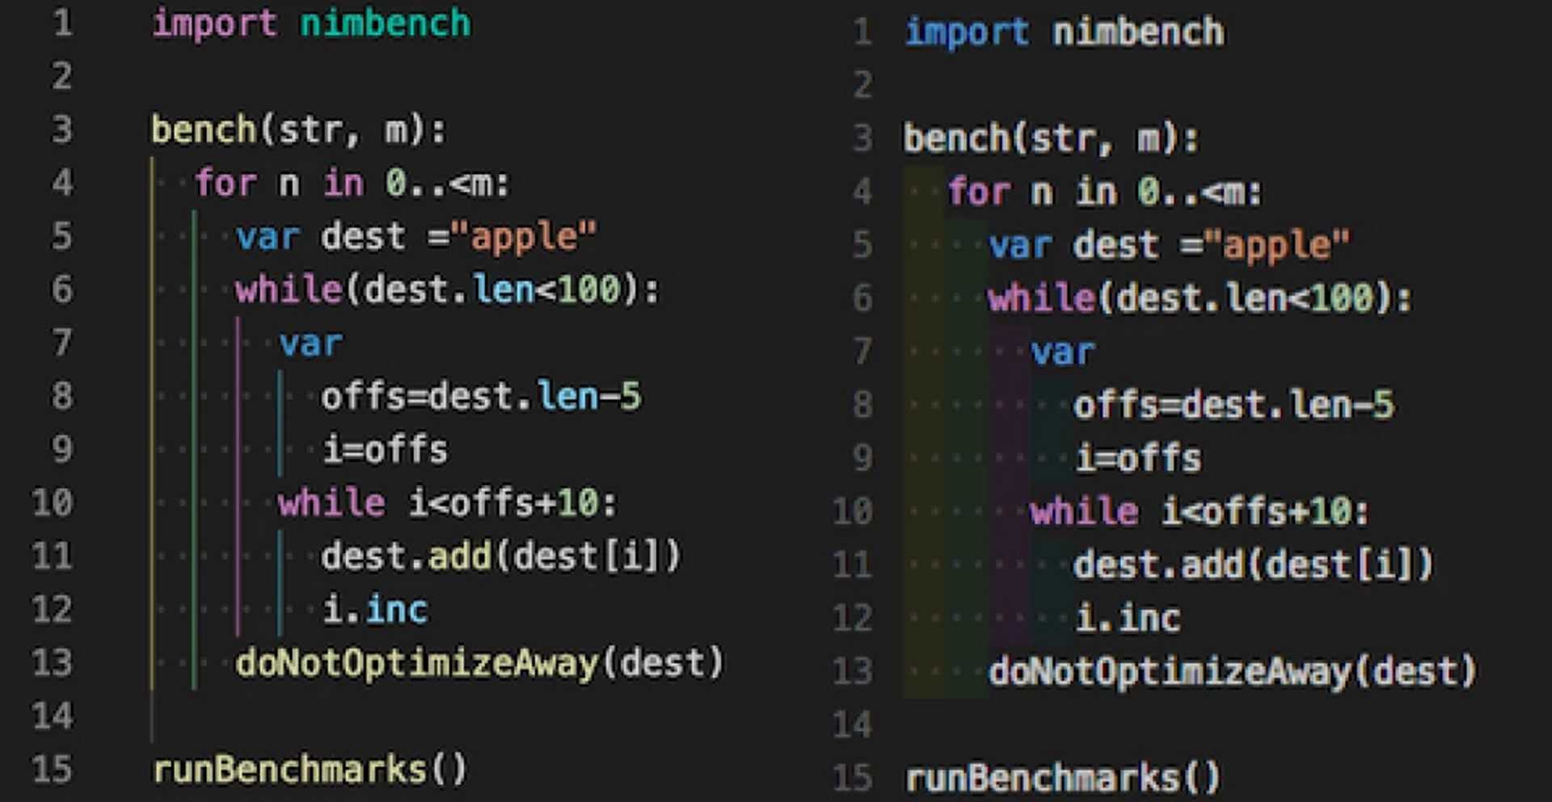Click 'while(dest.len<100):' in the right editor

[x=1200, y=299]
